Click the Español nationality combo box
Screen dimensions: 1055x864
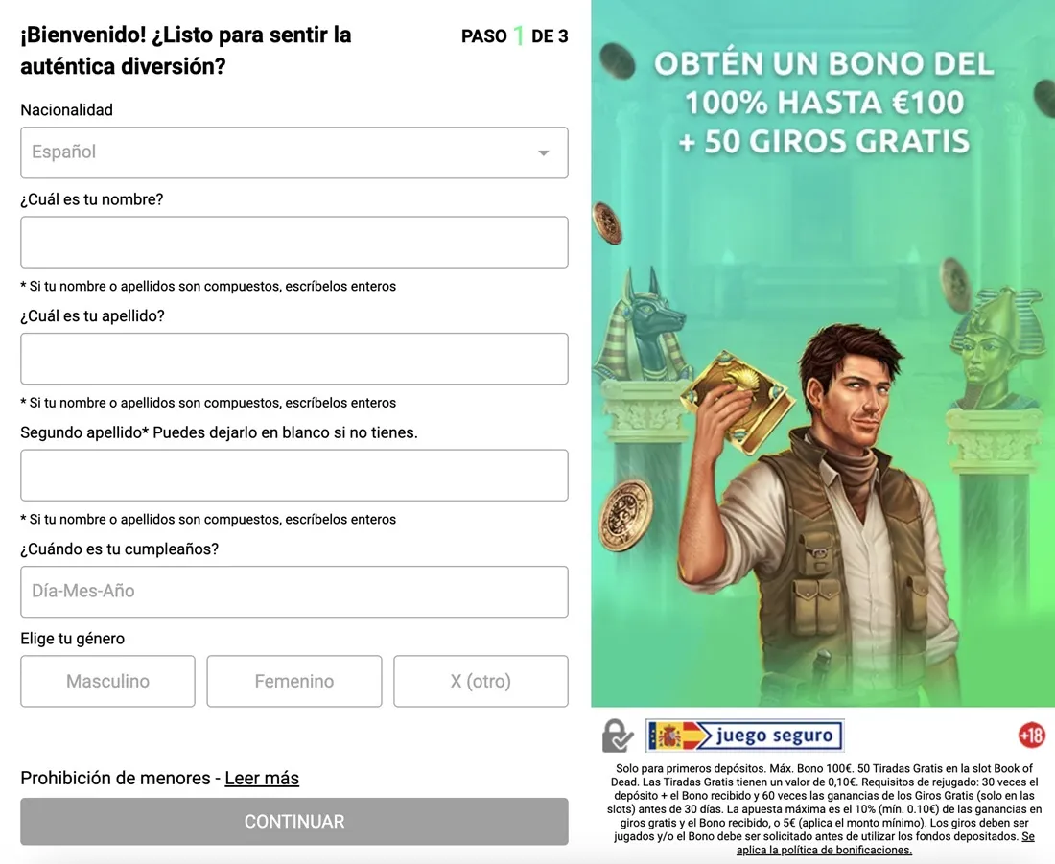[294, 152]
